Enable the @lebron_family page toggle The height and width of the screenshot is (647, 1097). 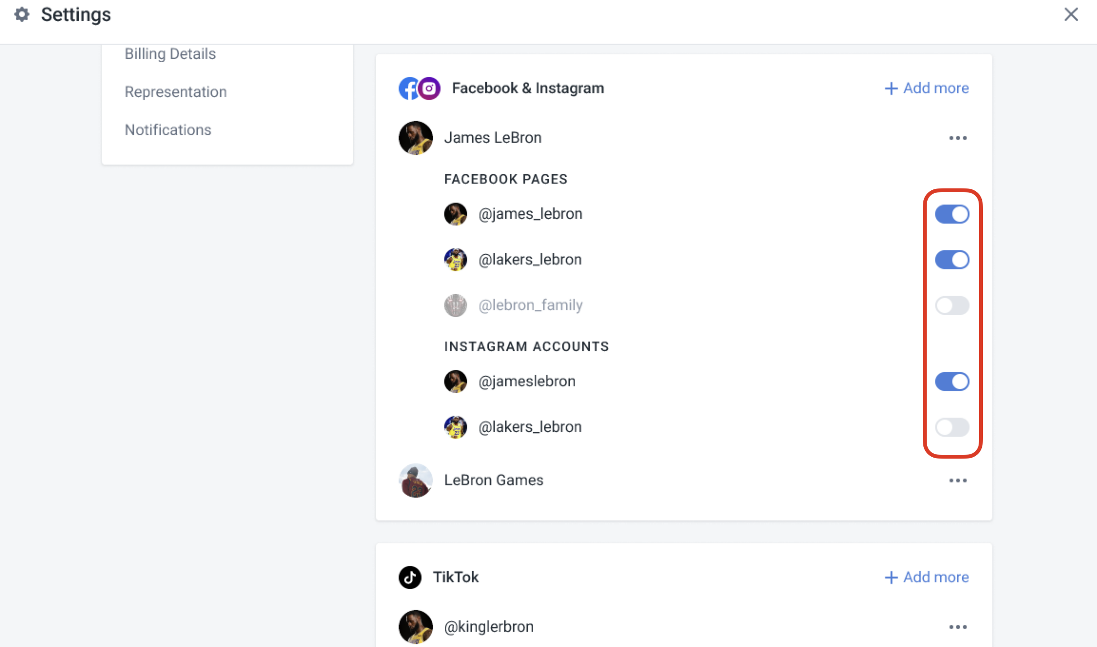952,305
